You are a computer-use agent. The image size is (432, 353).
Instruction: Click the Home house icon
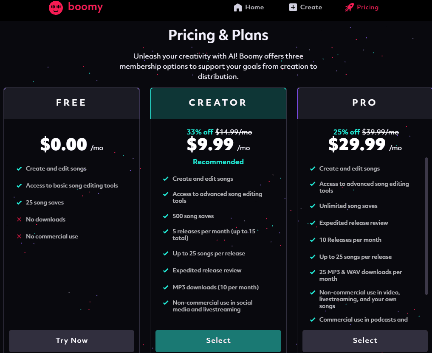click(238, 7)
